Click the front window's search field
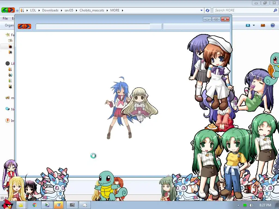279x209 pixels. coord(196,26)
